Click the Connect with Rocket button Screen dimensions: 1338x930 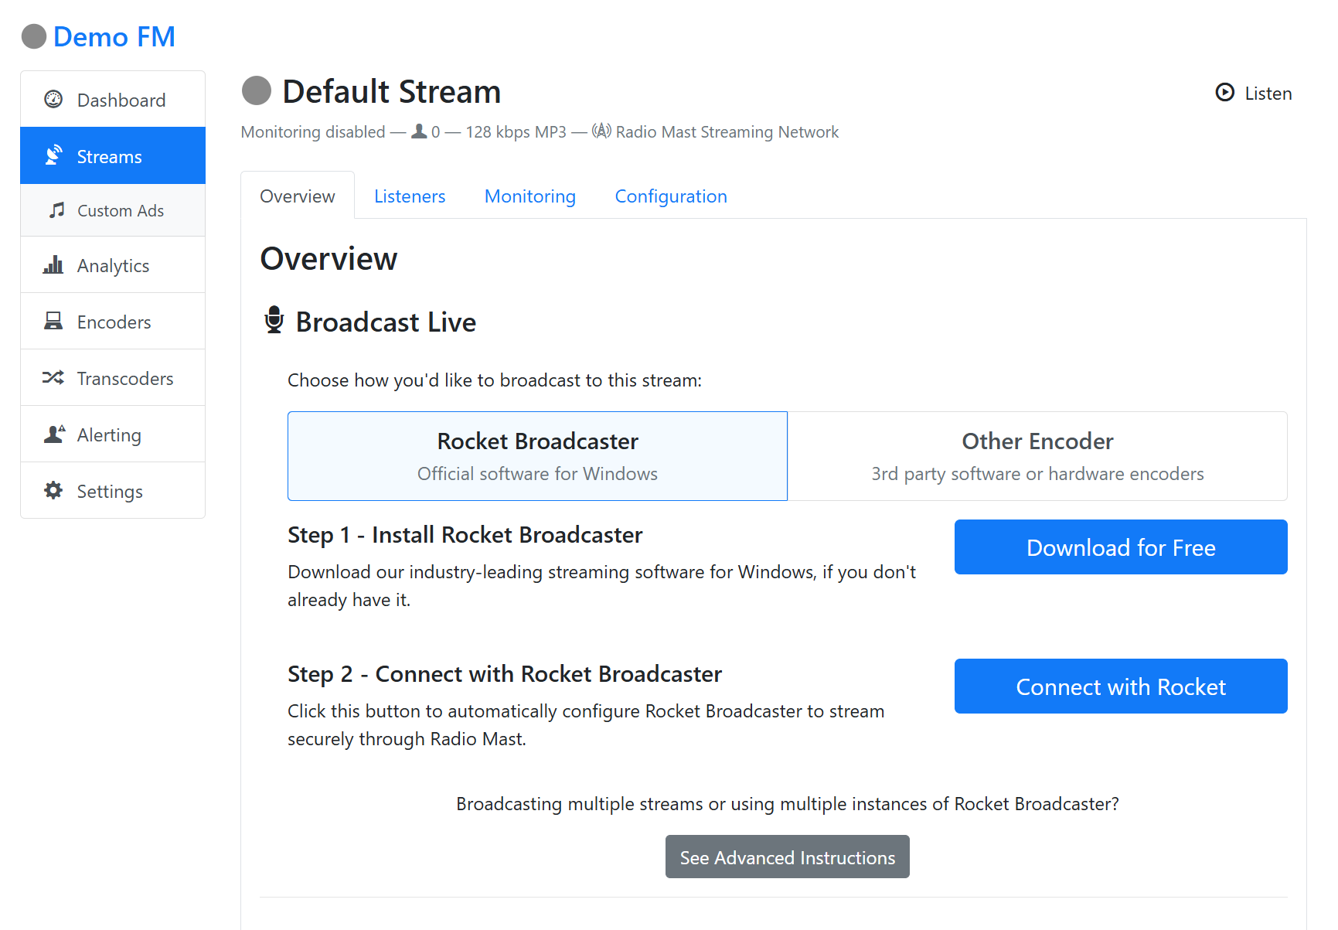(1121, 686)
